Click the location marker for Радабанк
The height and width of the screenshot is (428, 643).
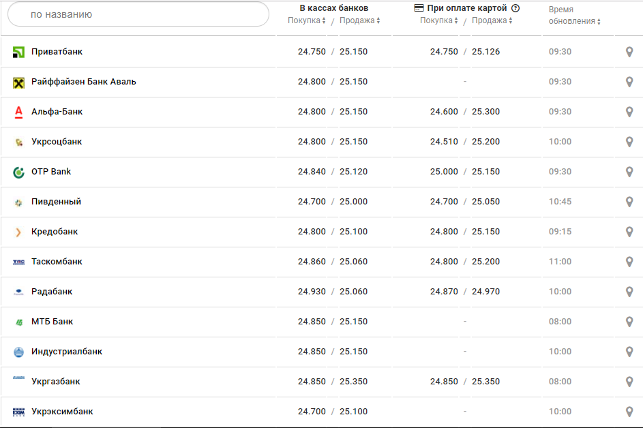629,292
